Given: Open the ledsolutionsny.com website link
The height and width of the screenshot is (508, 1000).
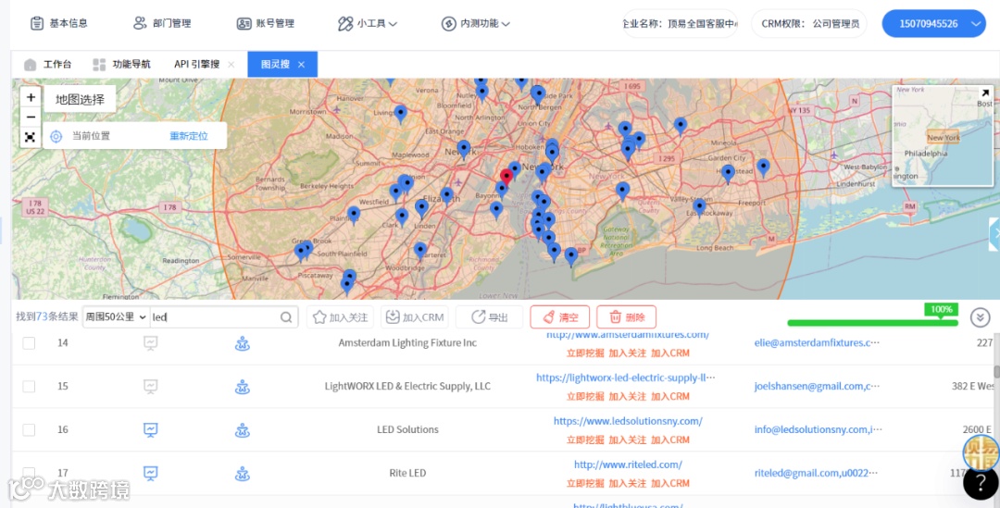Looking at the screenshot, I should [628, 421].
